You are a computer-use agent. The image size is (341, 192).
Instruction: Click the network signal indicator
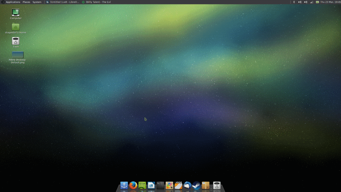click(x=312, y=2)
